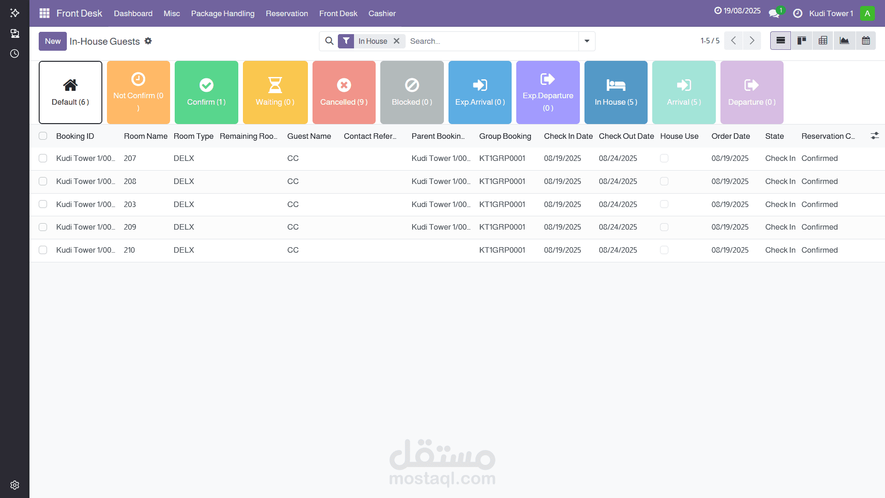Open the Package Handling menu
This screenshot has height=498, width=885.
point(223,13)
